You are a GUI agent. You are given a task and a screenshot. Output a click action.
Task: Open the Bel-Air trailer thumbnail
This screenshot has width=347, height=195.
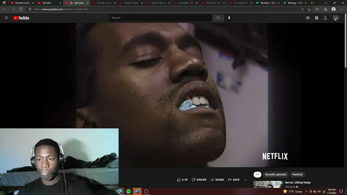click(269, 184)
